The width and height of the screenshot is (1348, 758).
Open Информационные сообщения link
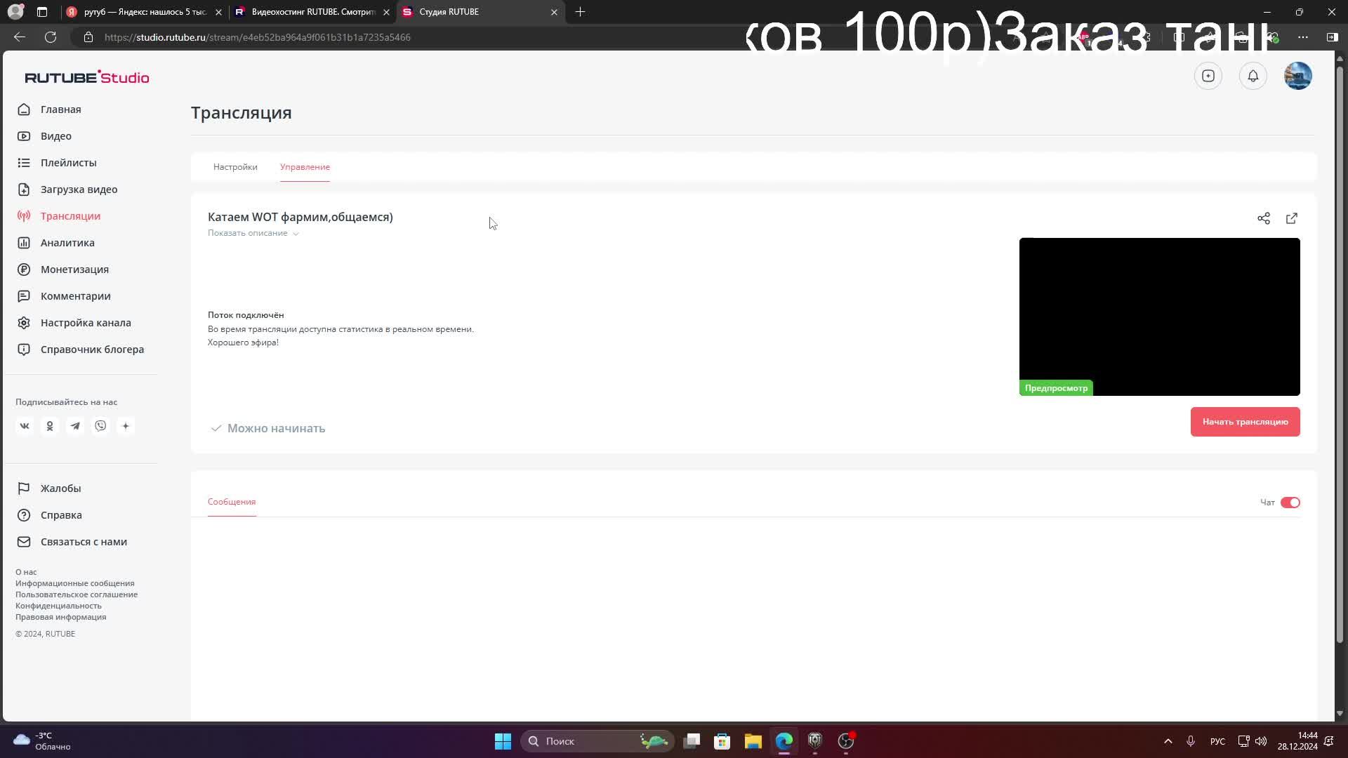(74, 583)
